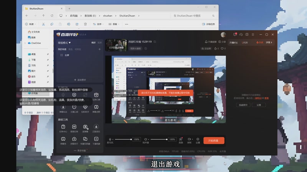Viewport: 307px width, 172px height.
Task: Open the 弹幕点歌 song request tool
Action: tap(96, 109)
